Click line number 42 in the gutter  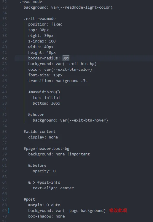tap(4, 58)
